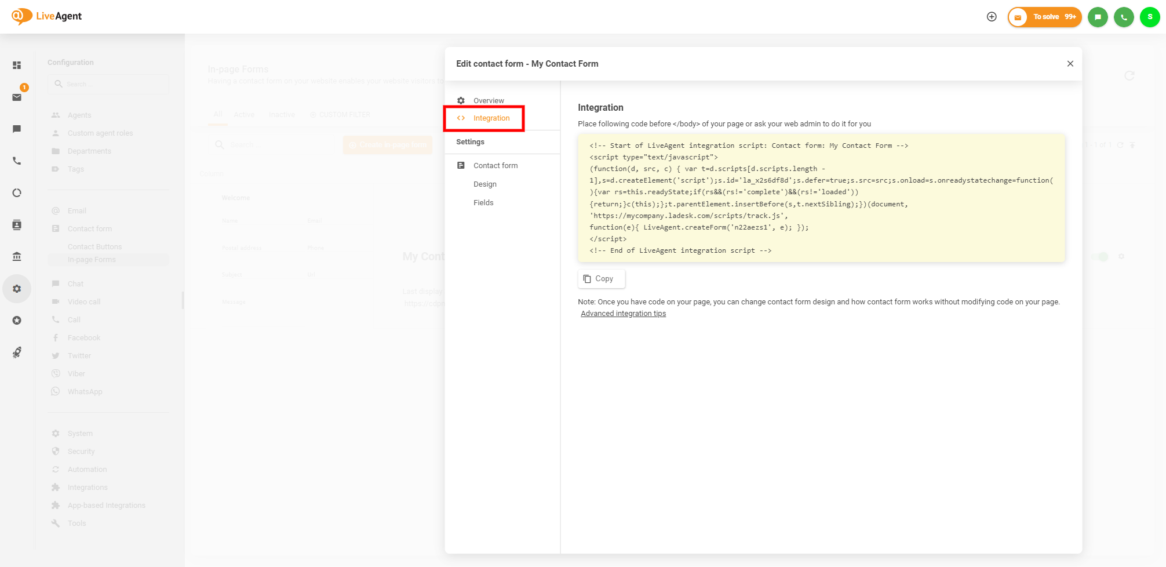Select the Integration menu item
1166x567 pixels.
[x=491, y=118]
